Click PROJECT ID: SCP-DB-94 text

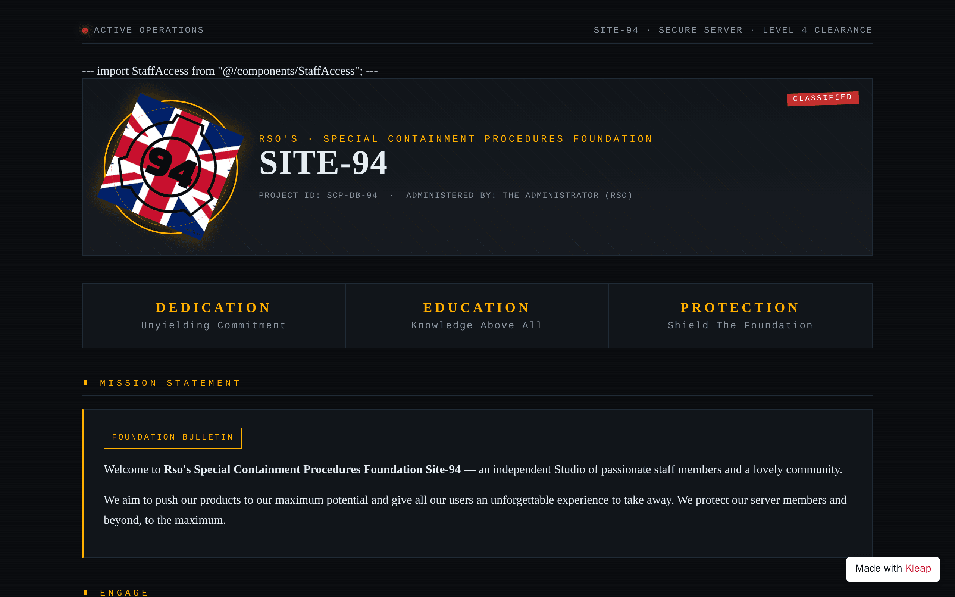point(318,196)
